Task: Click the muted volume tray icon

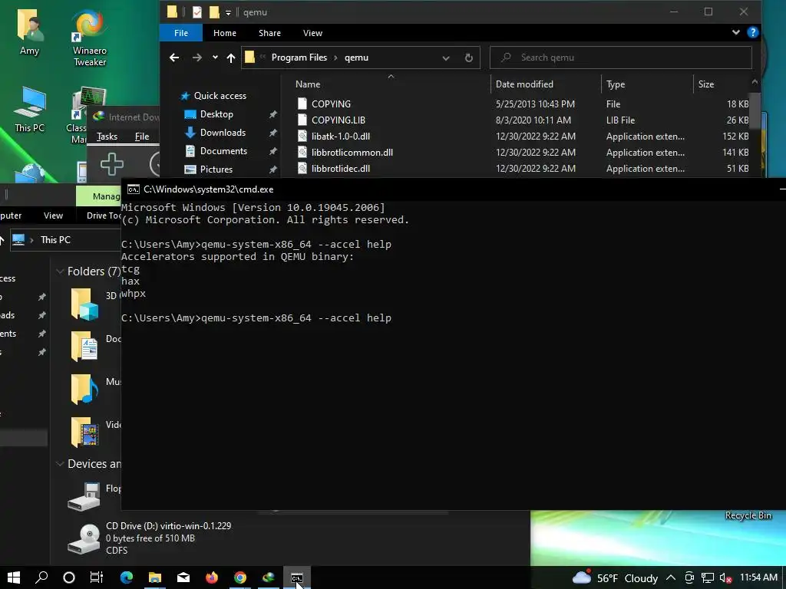Action: click(x=725, y=578)
